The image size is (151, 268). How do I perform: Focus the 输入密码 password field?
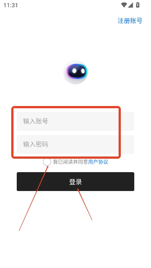pyautogui.click(x=75, y=145)
